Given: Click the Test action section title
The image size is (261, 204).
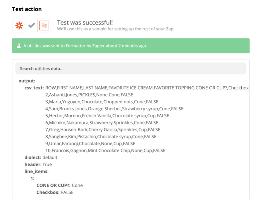Looking at the screenshot, I should point(27,9).
